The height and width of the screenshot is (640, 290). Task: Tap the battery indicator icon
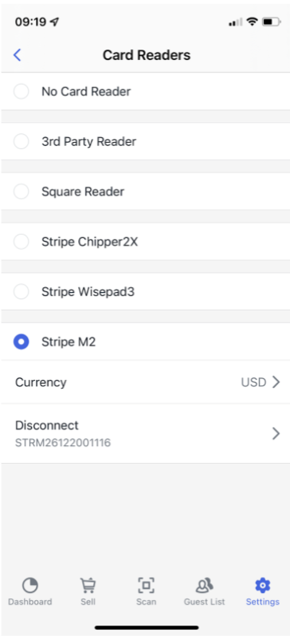[271, 22]
